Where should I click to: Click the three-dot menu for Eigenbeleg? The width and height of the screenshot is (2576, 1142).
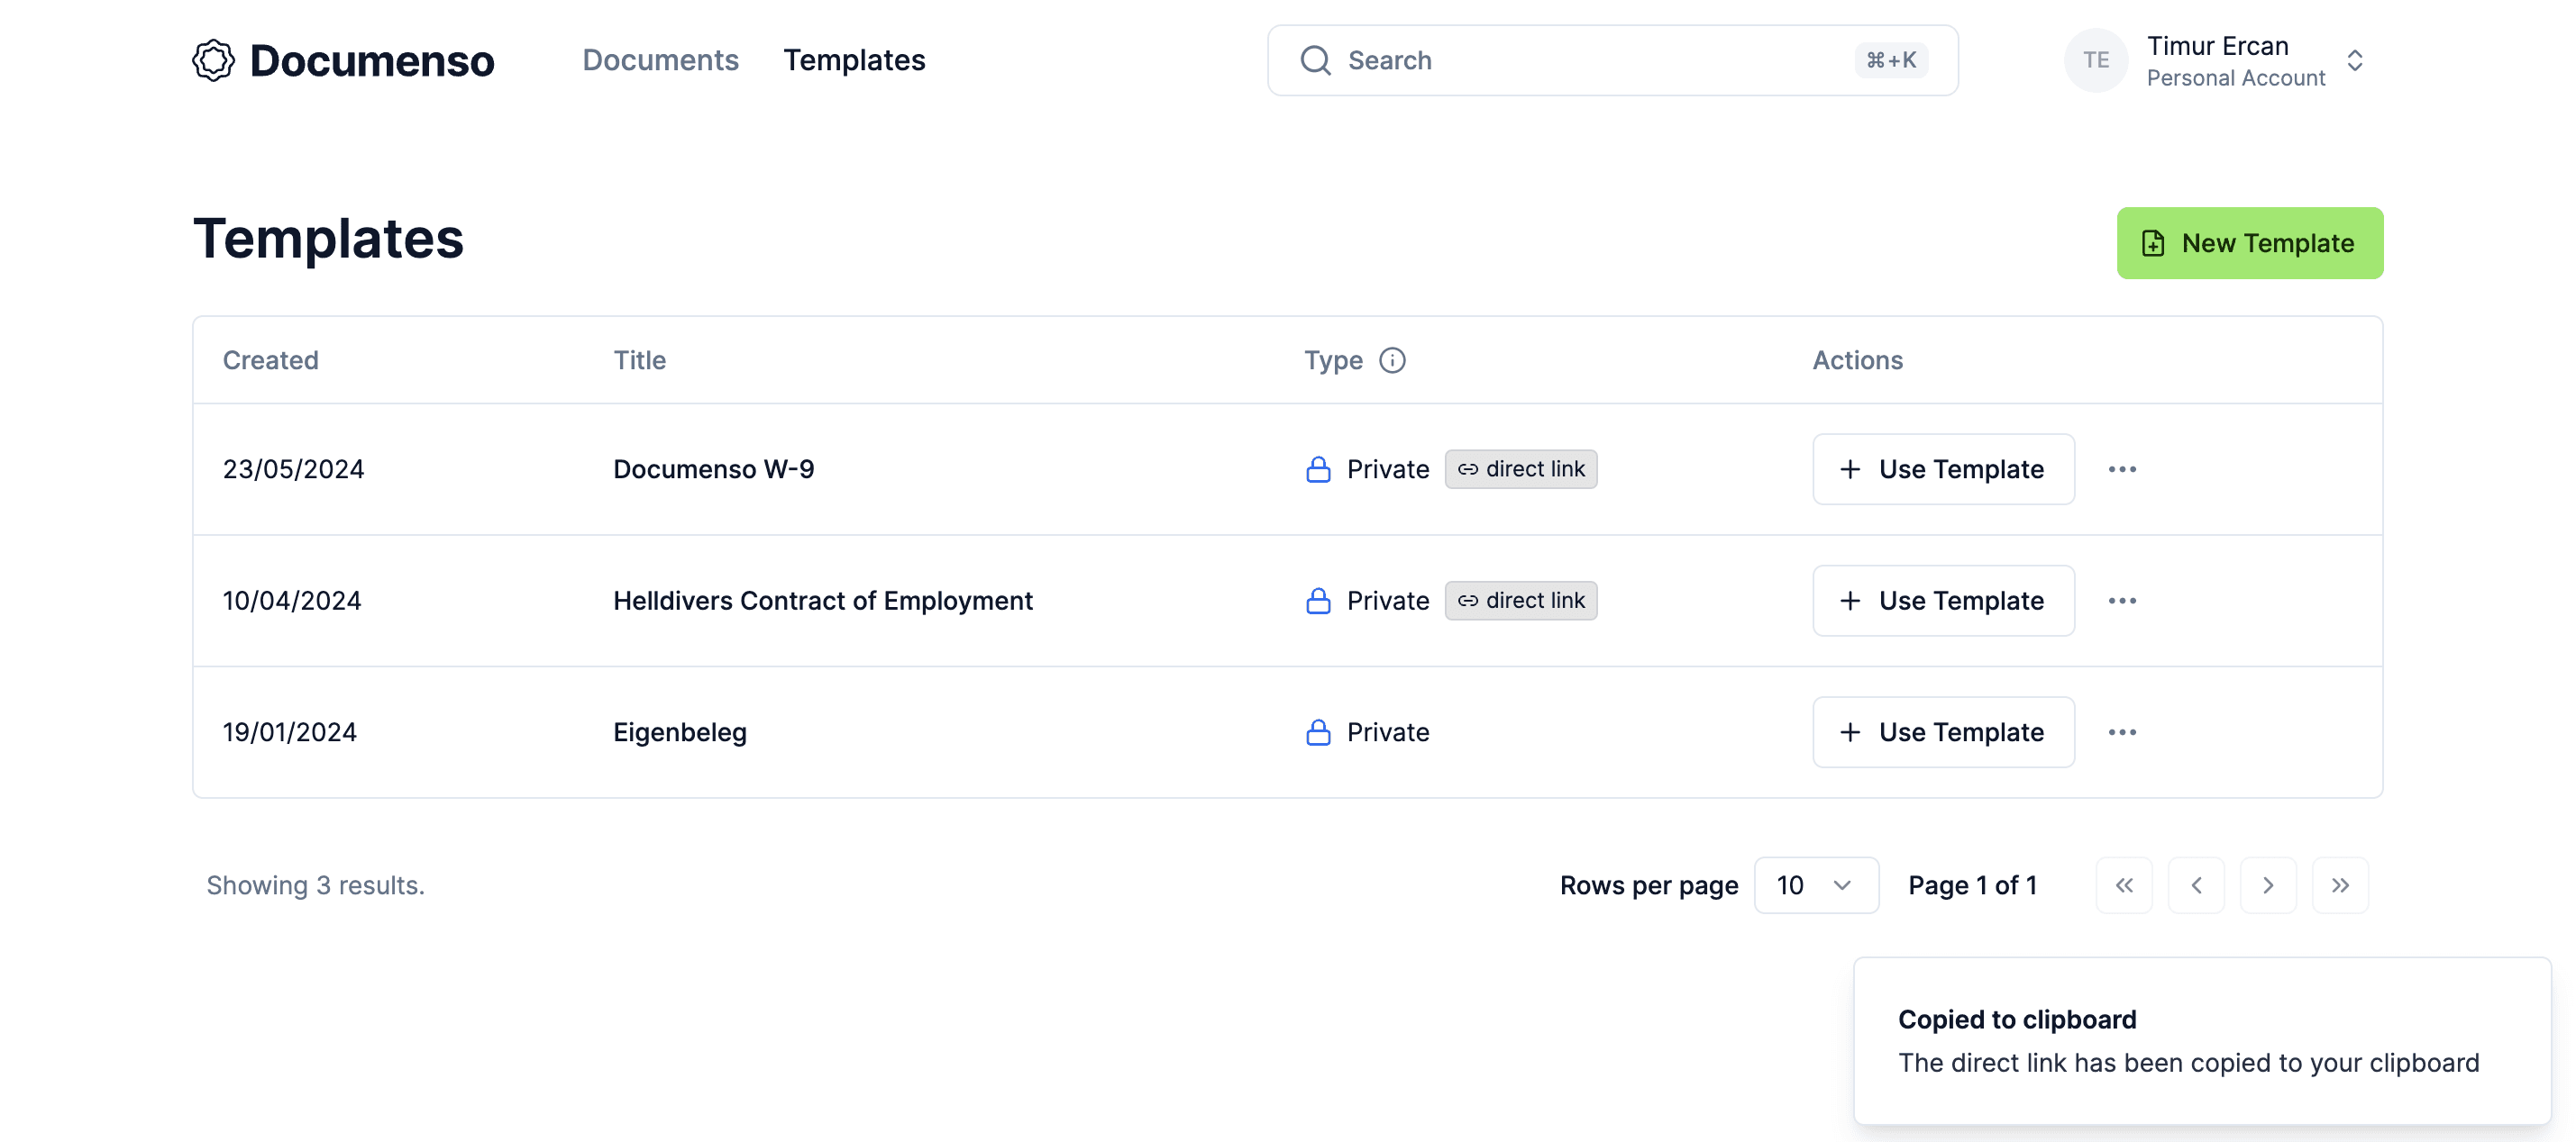(x=2121, y=730)
